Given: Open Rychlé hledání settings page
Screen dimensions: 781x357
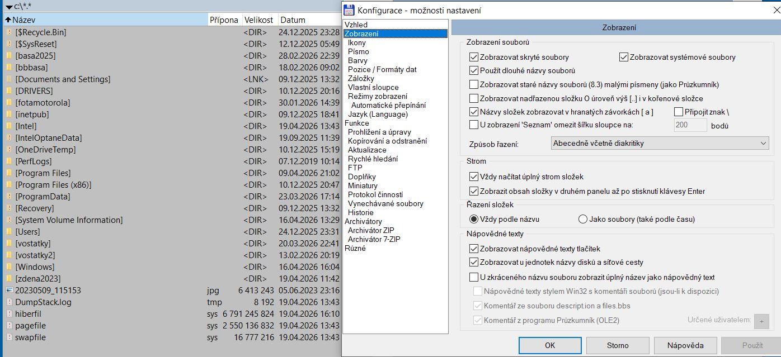Looking at the screenshot, I should point(373,159).
